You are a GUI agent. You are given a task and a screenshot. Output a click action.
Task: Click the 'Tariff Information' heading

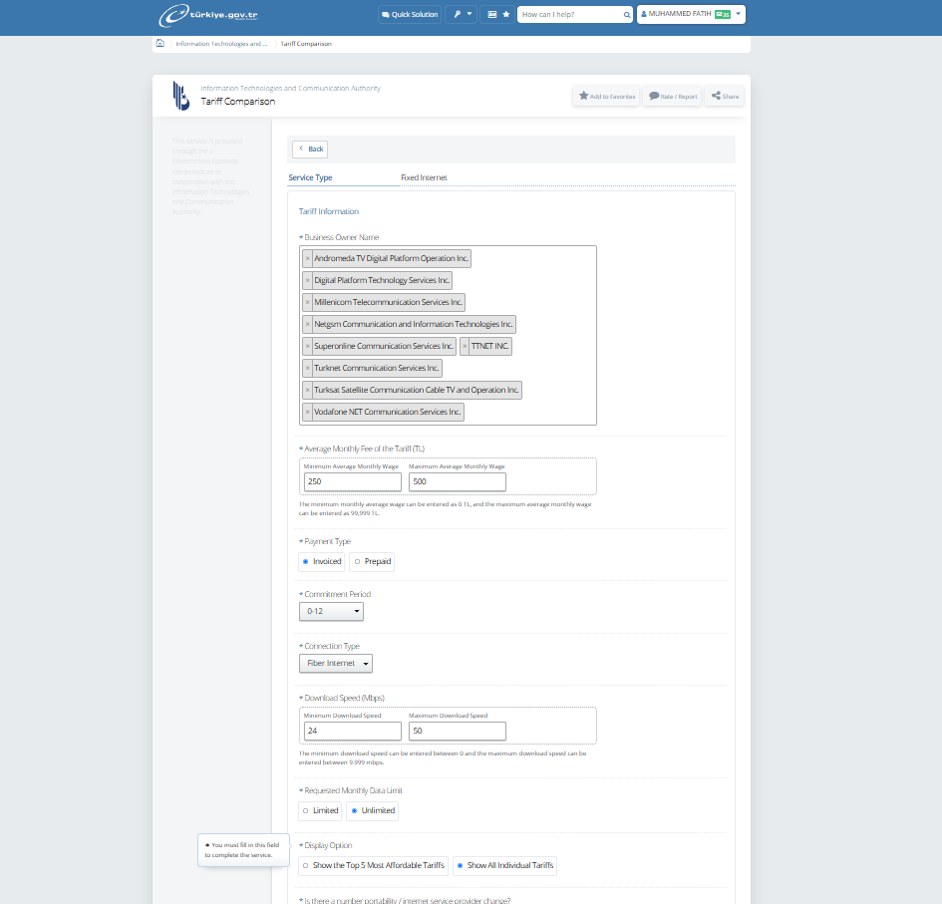point(329,211)
